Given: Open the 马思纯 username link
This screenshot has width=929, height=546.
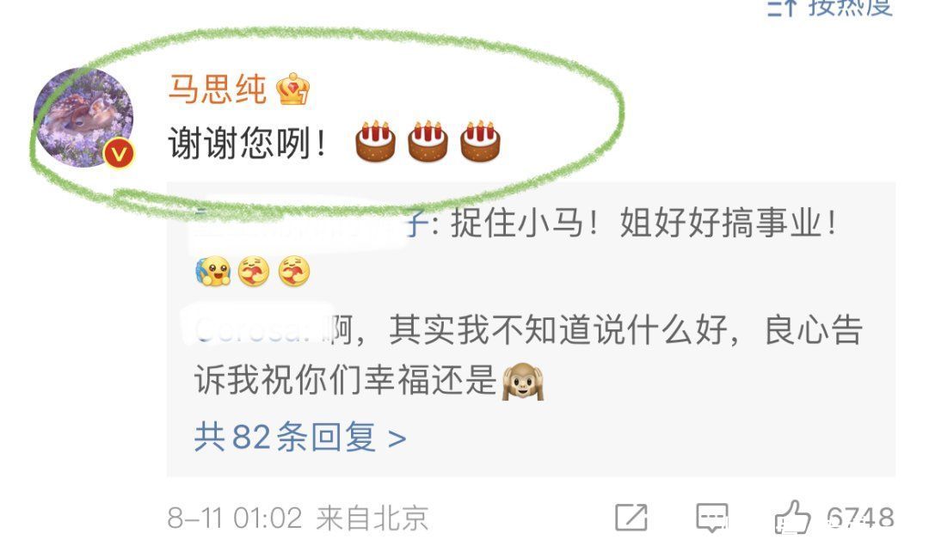Looking at the screenshot, I should (x=218, y=90).
